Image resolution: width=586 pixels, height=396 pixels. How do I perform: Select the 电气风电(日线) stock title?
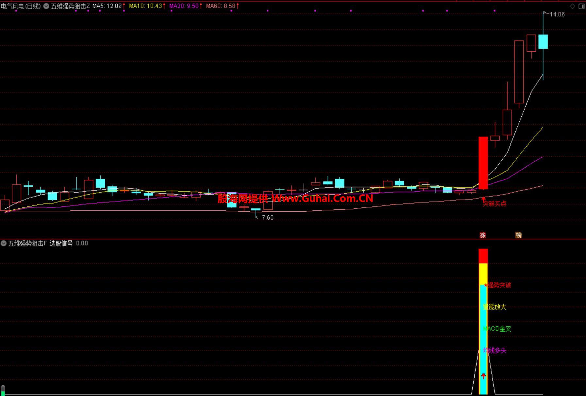pyautogui.click(x=21, y=6)
